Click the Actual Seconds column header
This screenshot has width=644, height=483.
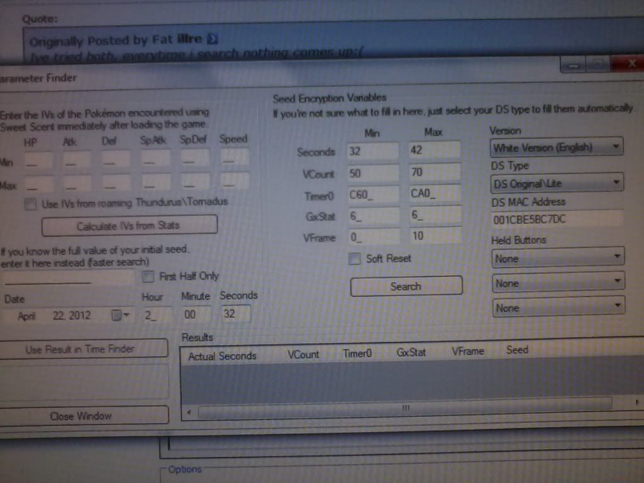[x=222, y=356]
